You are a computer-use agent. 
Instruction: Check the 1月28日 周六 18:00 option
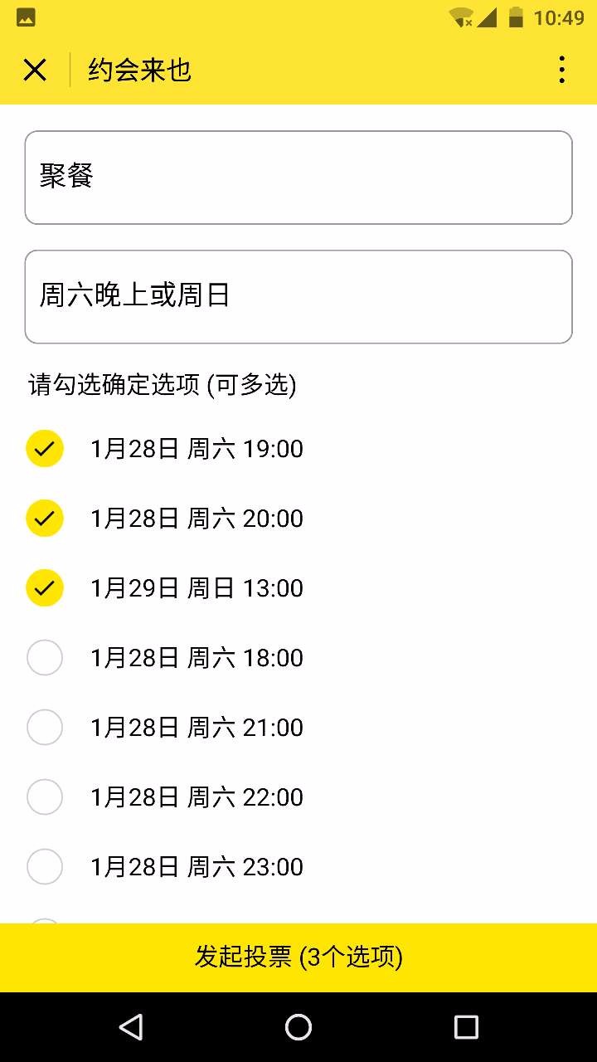click(45, 658)
